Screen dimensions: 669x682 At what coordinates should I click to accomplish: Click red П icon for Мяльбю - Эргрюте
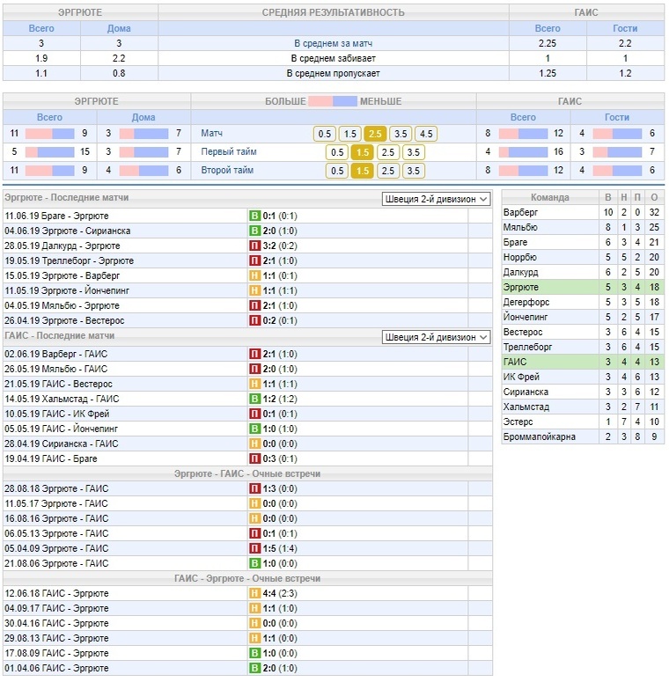(x=254, y=305)
